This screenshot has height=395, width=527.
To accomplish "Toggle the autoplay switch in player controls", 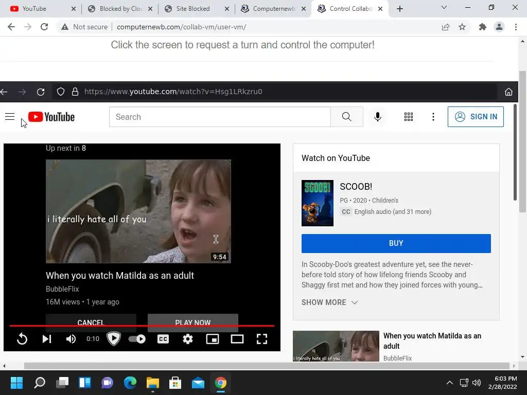I will pos(137,339).
